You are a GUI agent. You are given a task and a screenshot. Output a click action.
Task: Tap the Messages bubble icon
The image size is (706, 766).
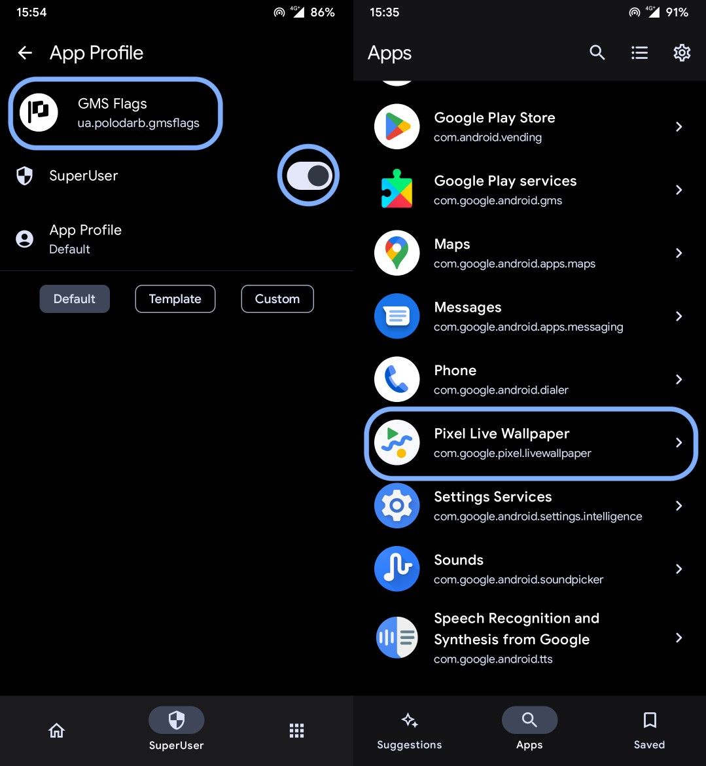tap(397, 316)
